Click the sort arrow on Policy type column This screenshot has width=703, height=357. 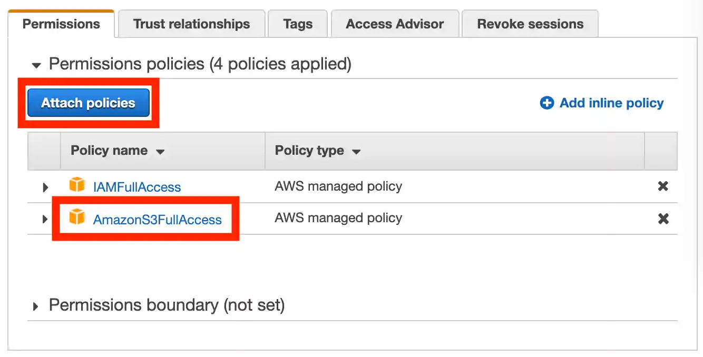point(356,151)
